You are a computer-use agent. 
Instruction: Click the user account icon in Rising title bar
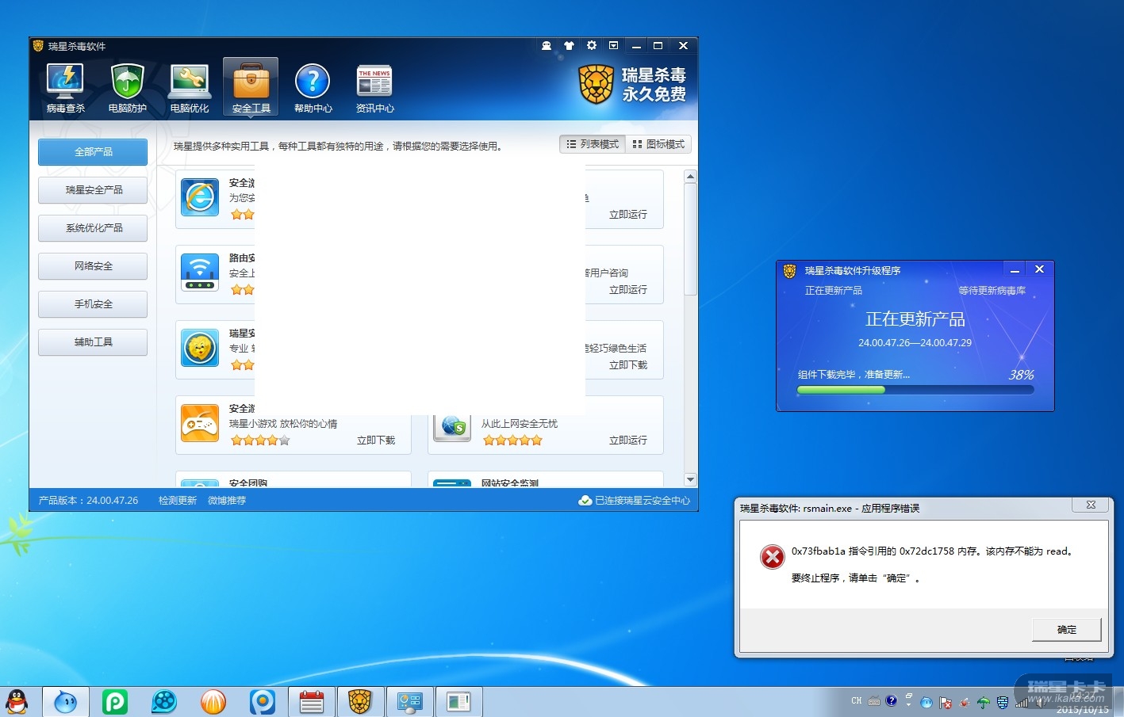pos(547,46)
